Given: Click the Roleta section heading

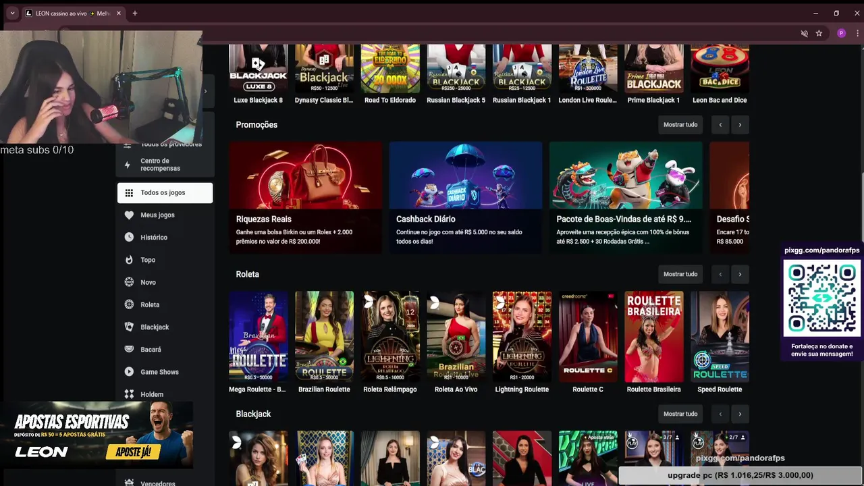Looking at the screenshot, I should (x=248, y=274).
